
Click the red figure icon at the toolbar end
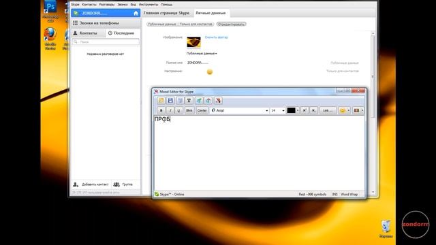[218, 101]
